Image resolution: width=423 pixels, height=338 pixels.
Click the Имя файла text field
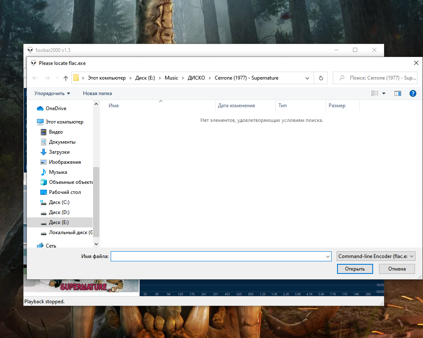(218, 256)
